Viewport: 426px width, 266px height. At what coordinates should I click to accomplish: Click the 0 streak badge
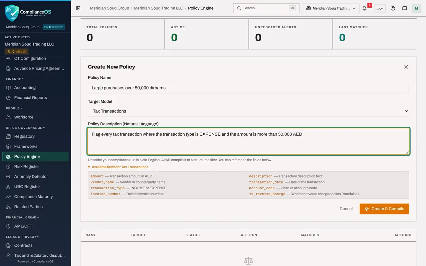pos(17,52)
